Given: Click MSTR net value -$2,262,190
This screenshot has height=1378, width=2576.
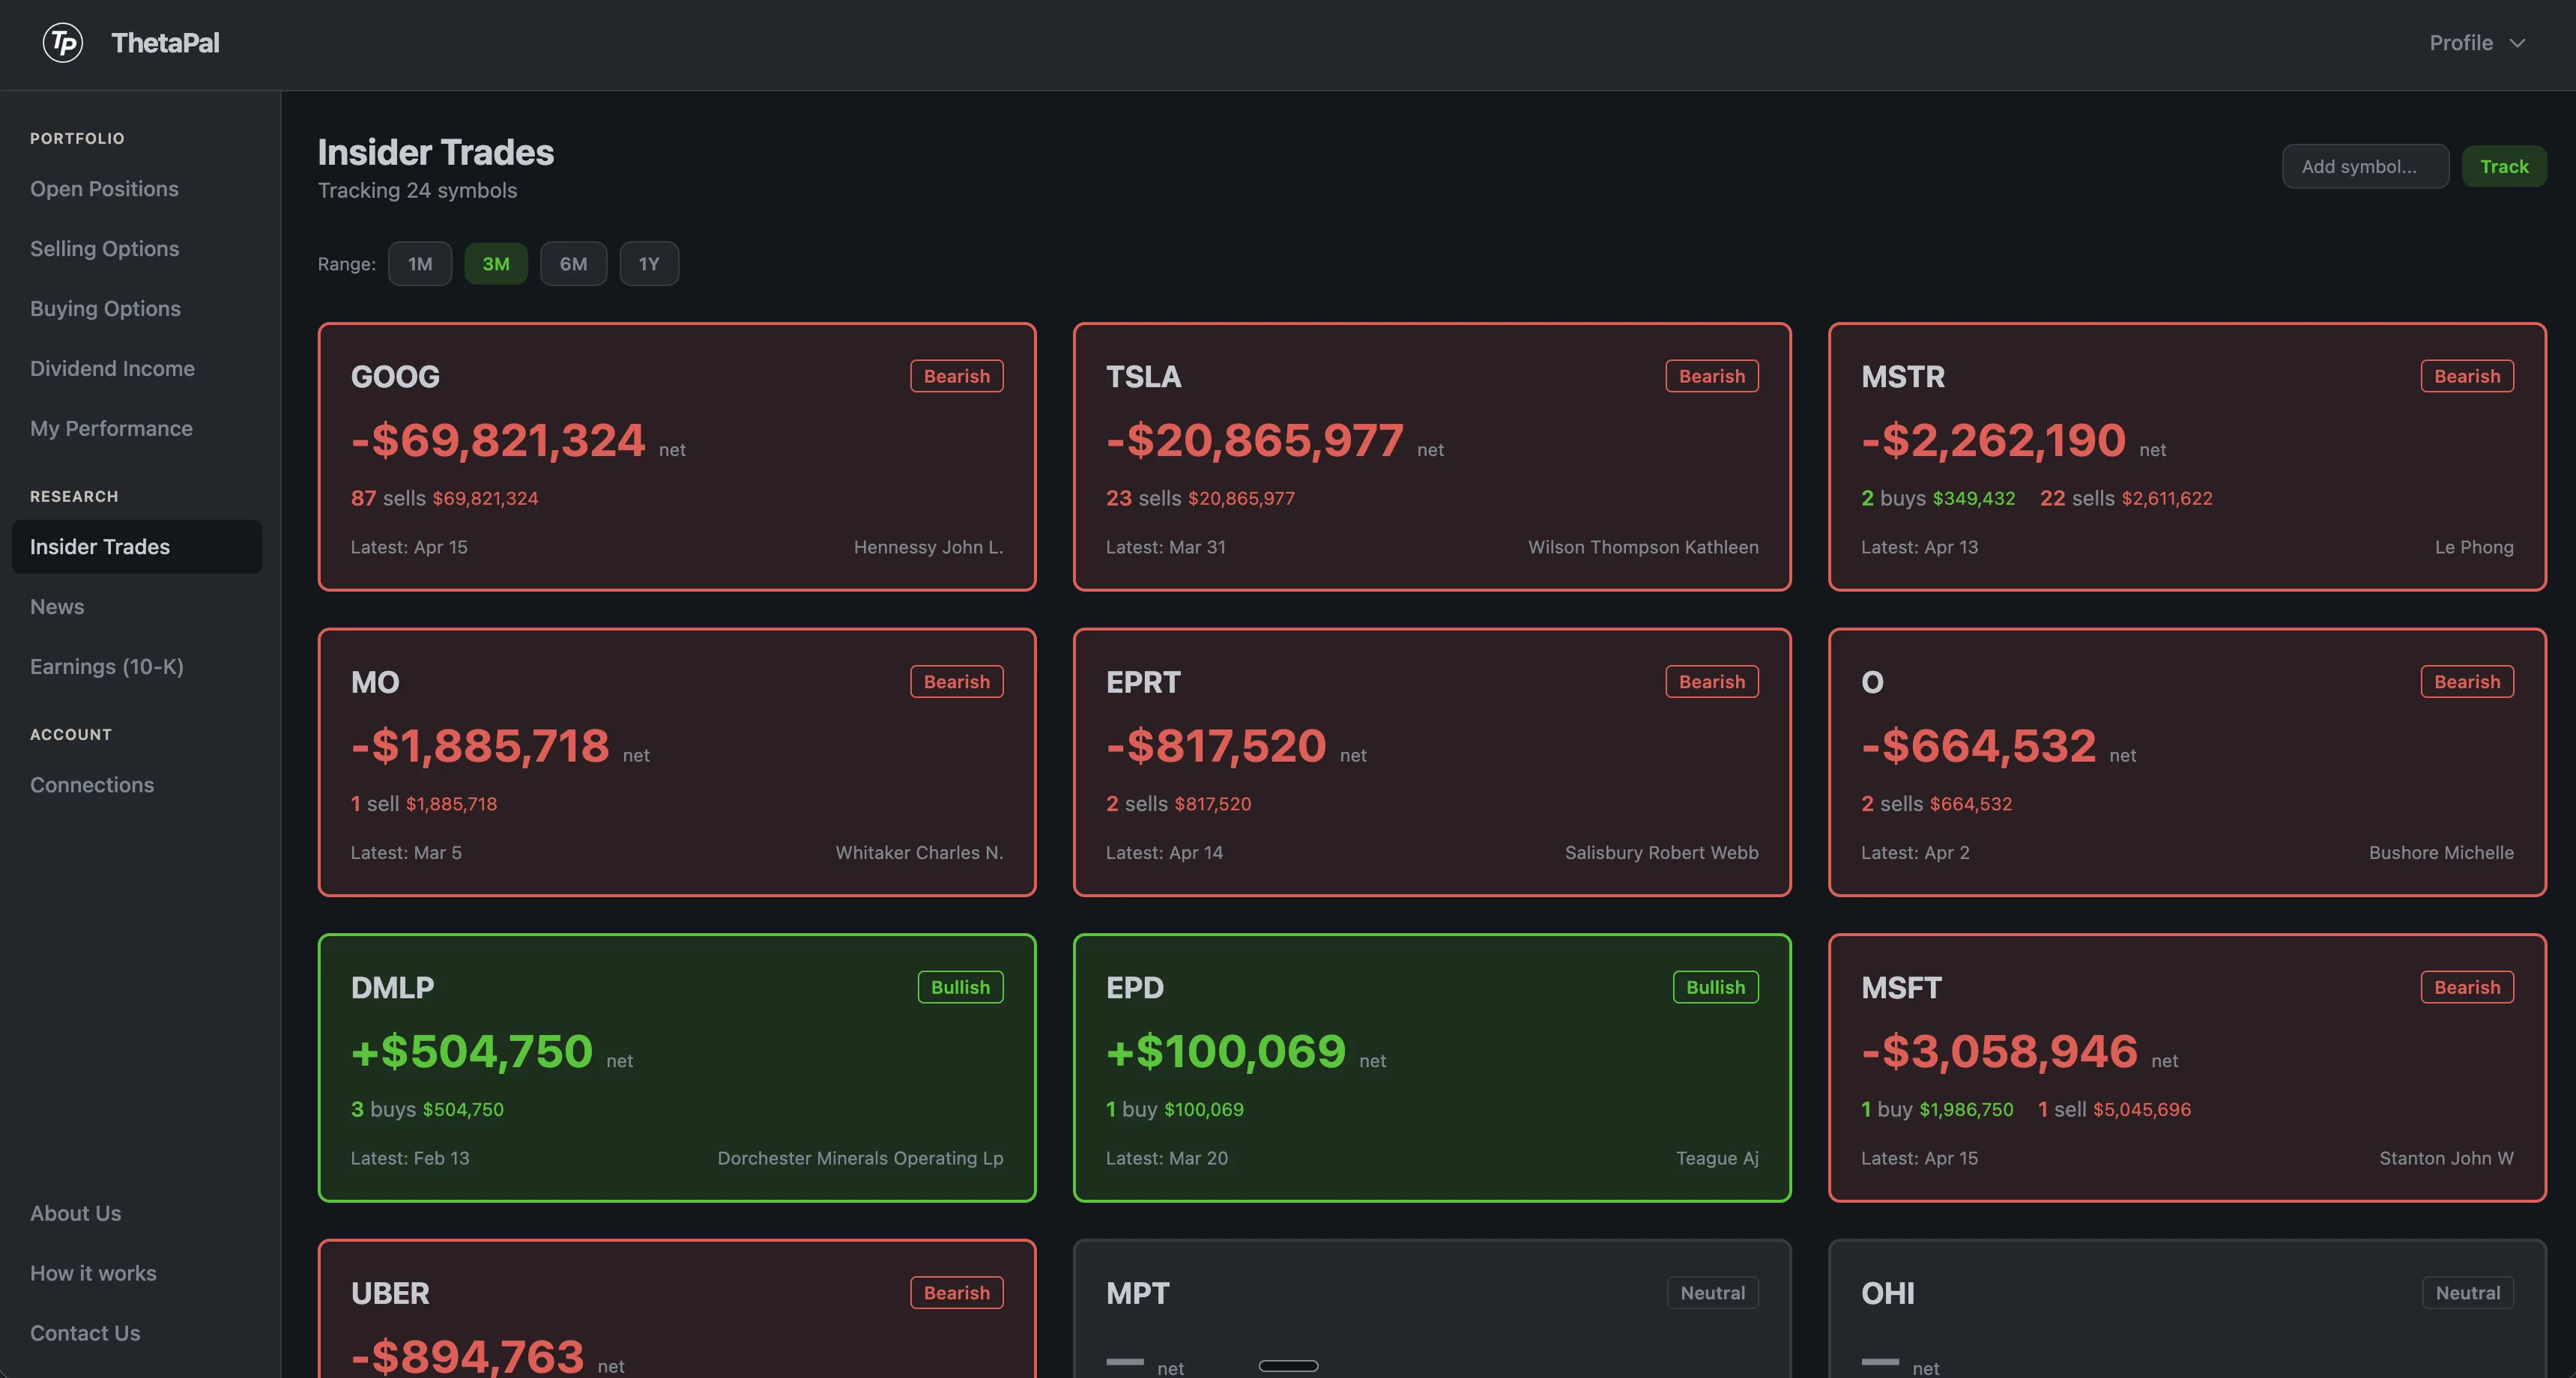Looking at the screenshot, I should point(1993,440).
